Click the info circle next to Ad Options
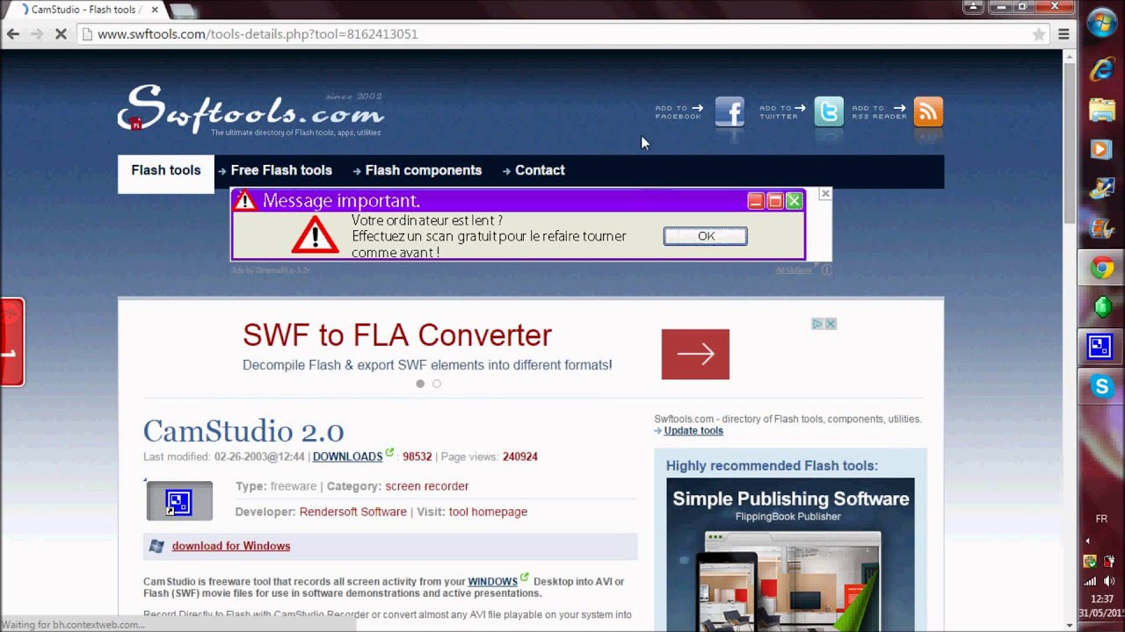This screenshot has height=632, width=1125. tap(826, 270)
